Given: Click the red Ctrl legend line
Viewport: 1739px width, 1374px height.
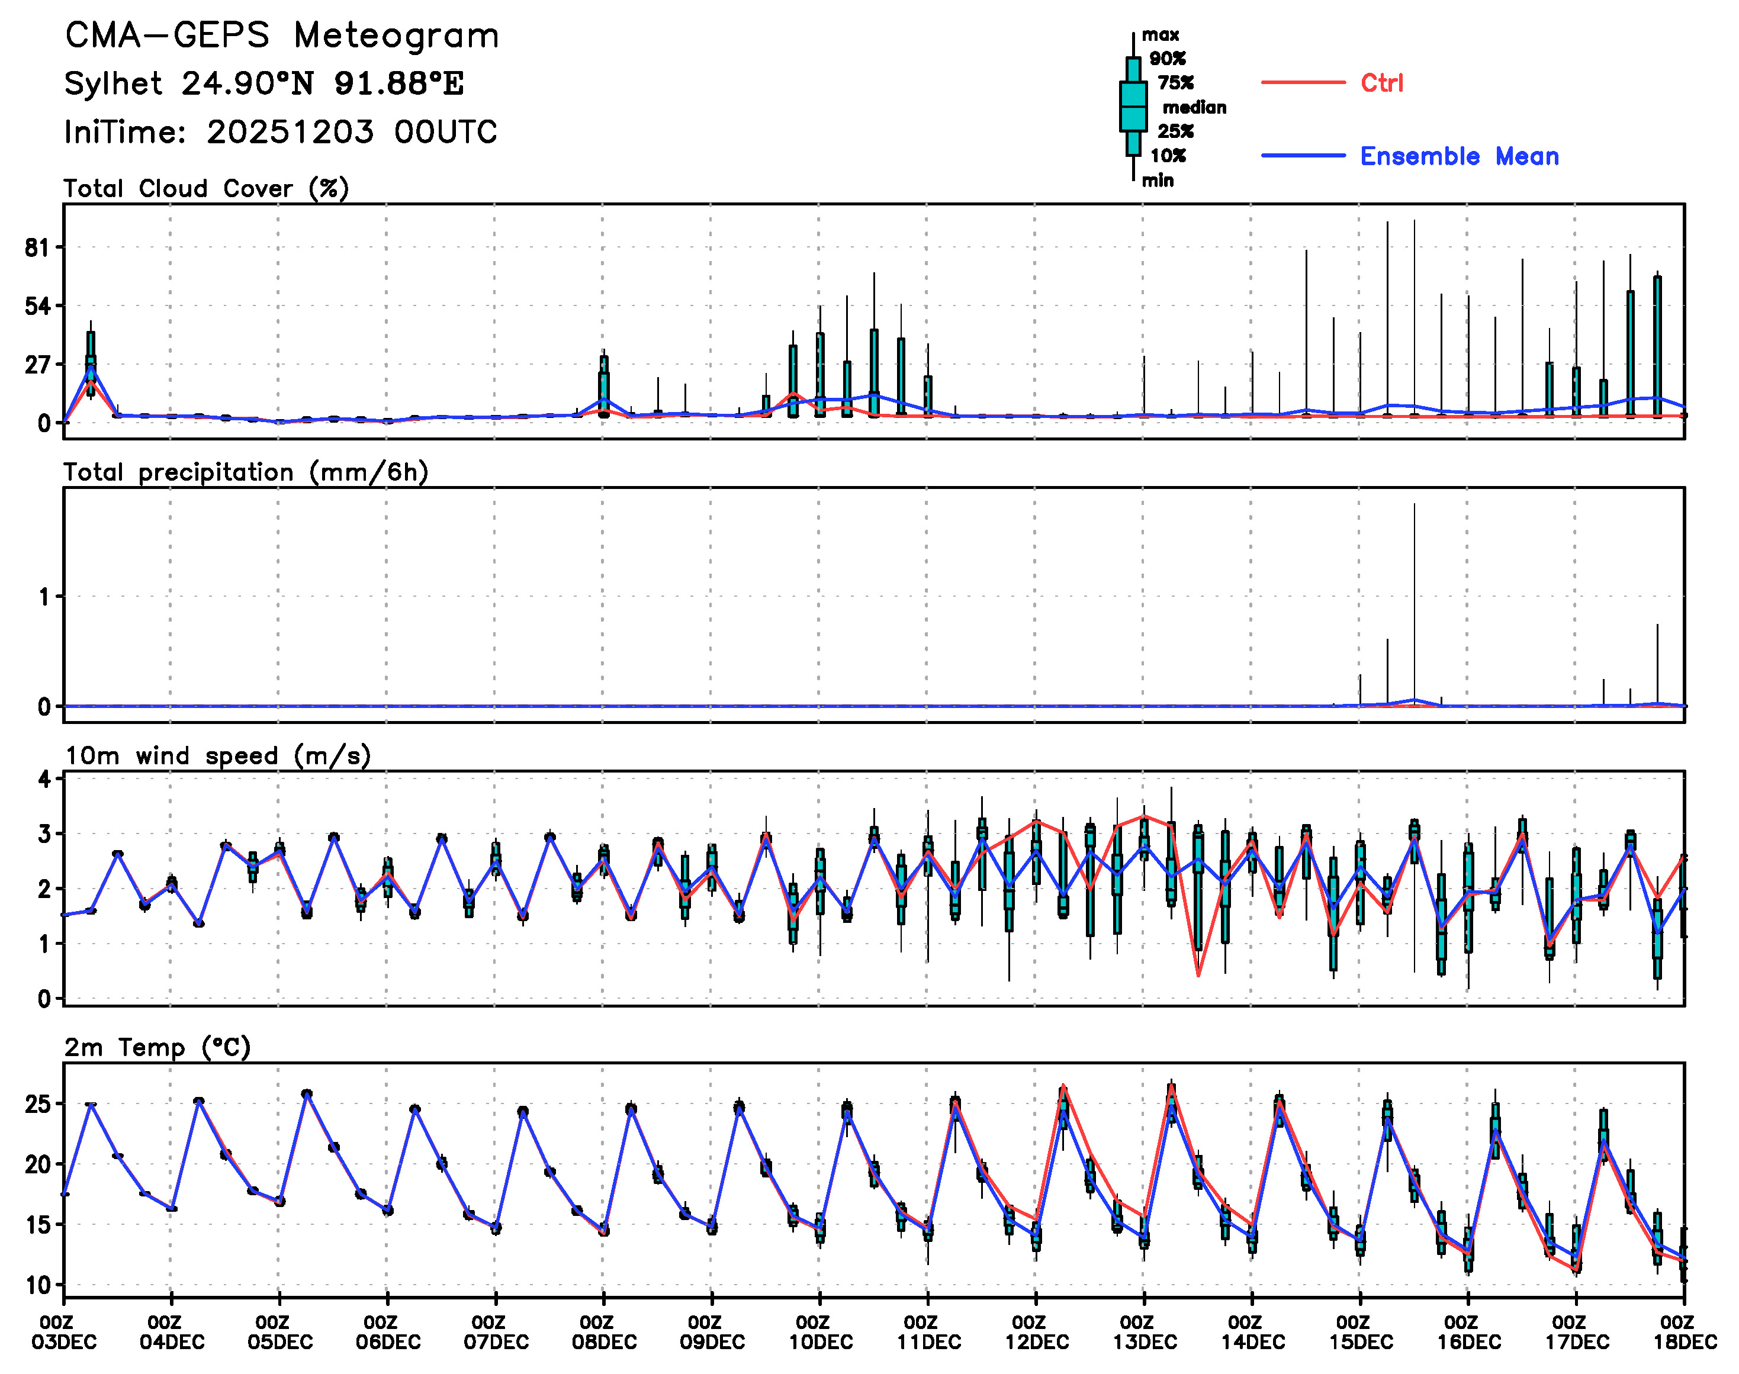Looking at the screenshot, I should click(x=1303, y=82).
